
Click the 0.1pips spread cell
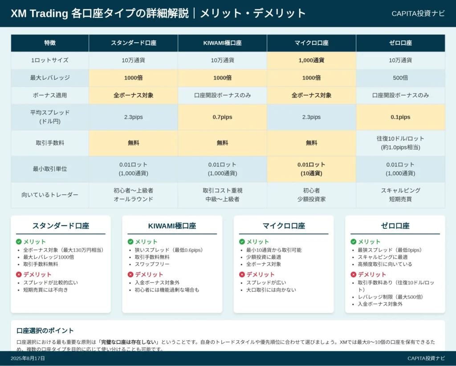[x=400, y=117]
